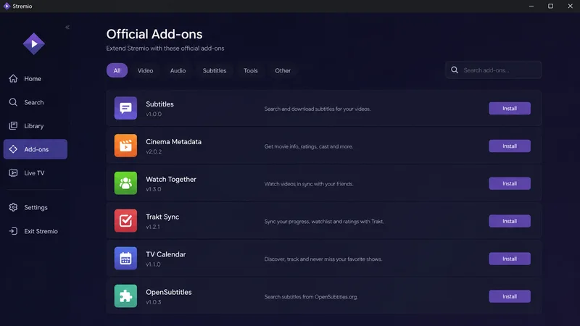Click the version text "v1.3.0"

tap(154, 189)
